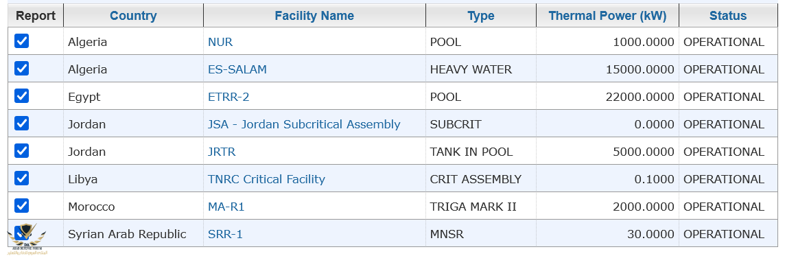The width and height of the screenshot is (785, 256).
Task: Open the NUR facility link
Action: pyautogui.click(x=220, y=42)
